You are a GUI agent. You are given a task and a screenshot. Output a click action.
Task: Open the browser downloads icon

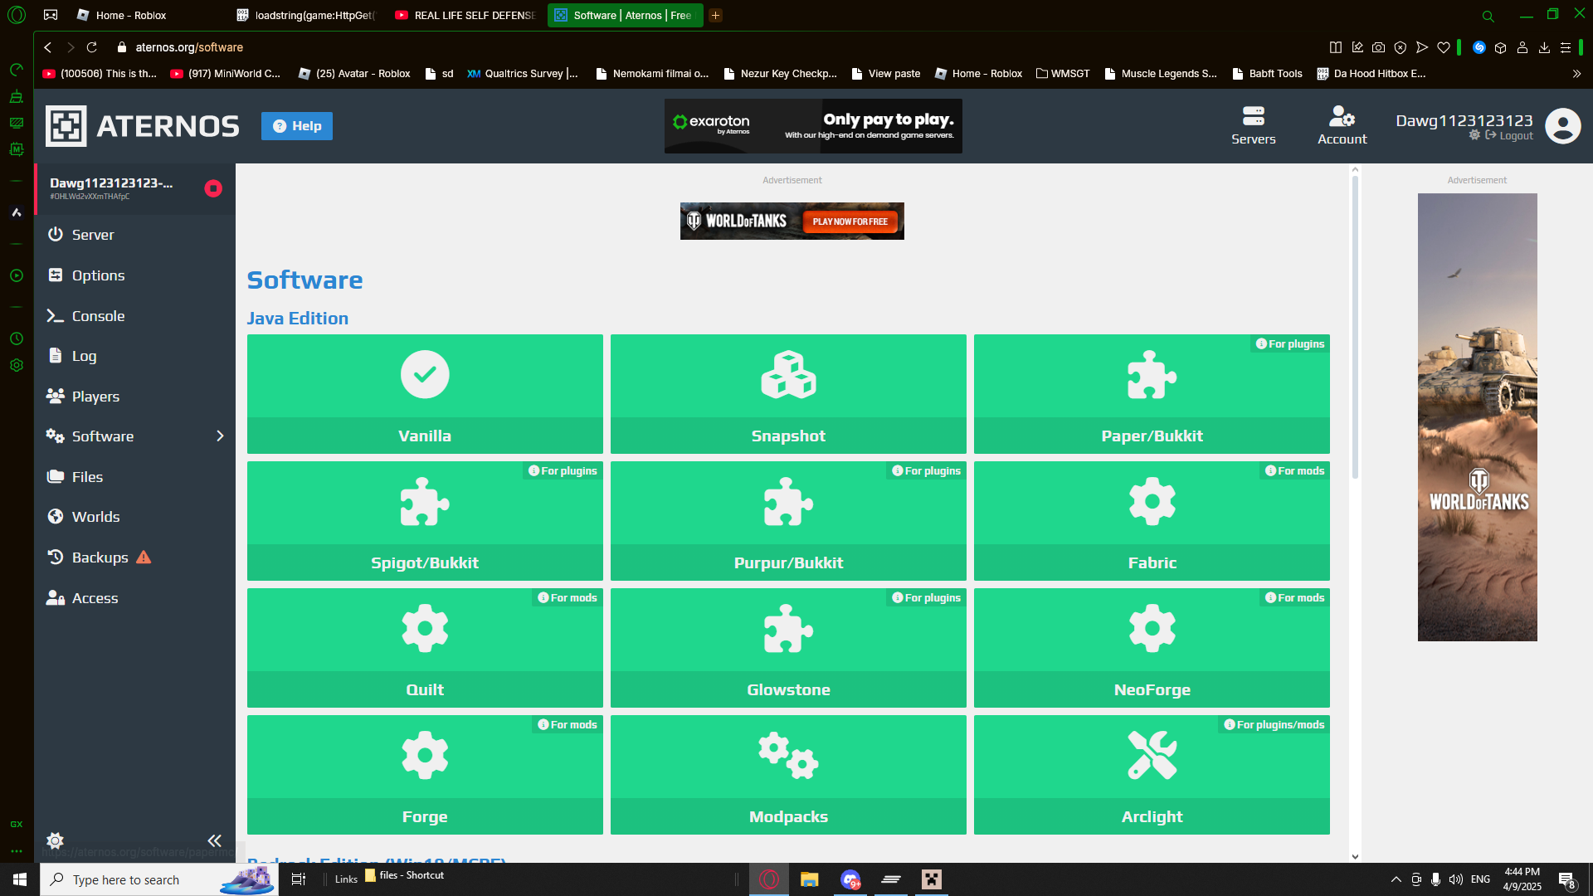click(x=1544, y=47)
